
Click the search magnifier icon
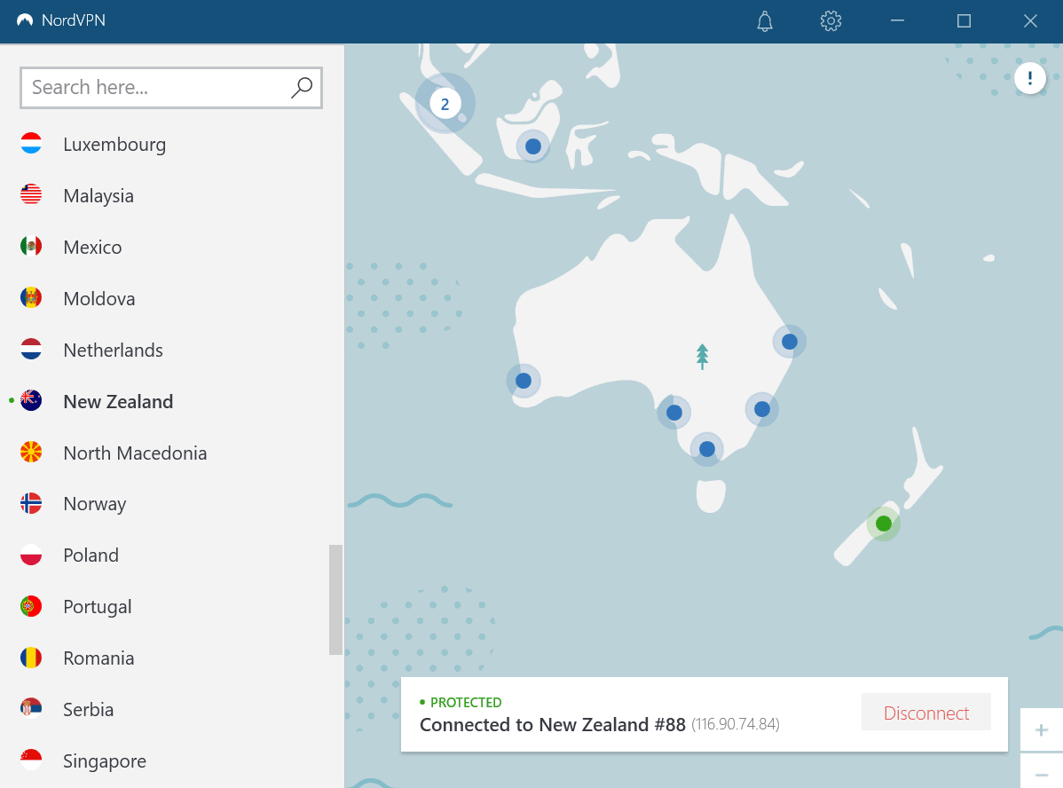[301, 88]
